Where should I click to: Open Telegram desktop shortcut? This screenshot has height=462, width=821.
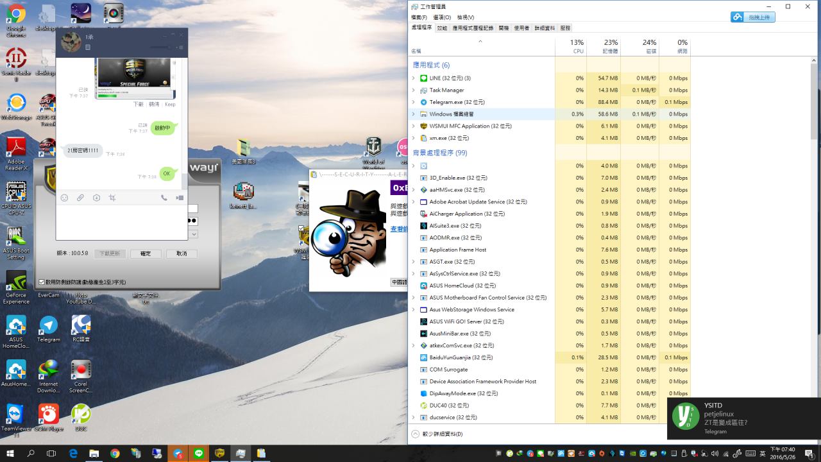[x=49, y=329]
